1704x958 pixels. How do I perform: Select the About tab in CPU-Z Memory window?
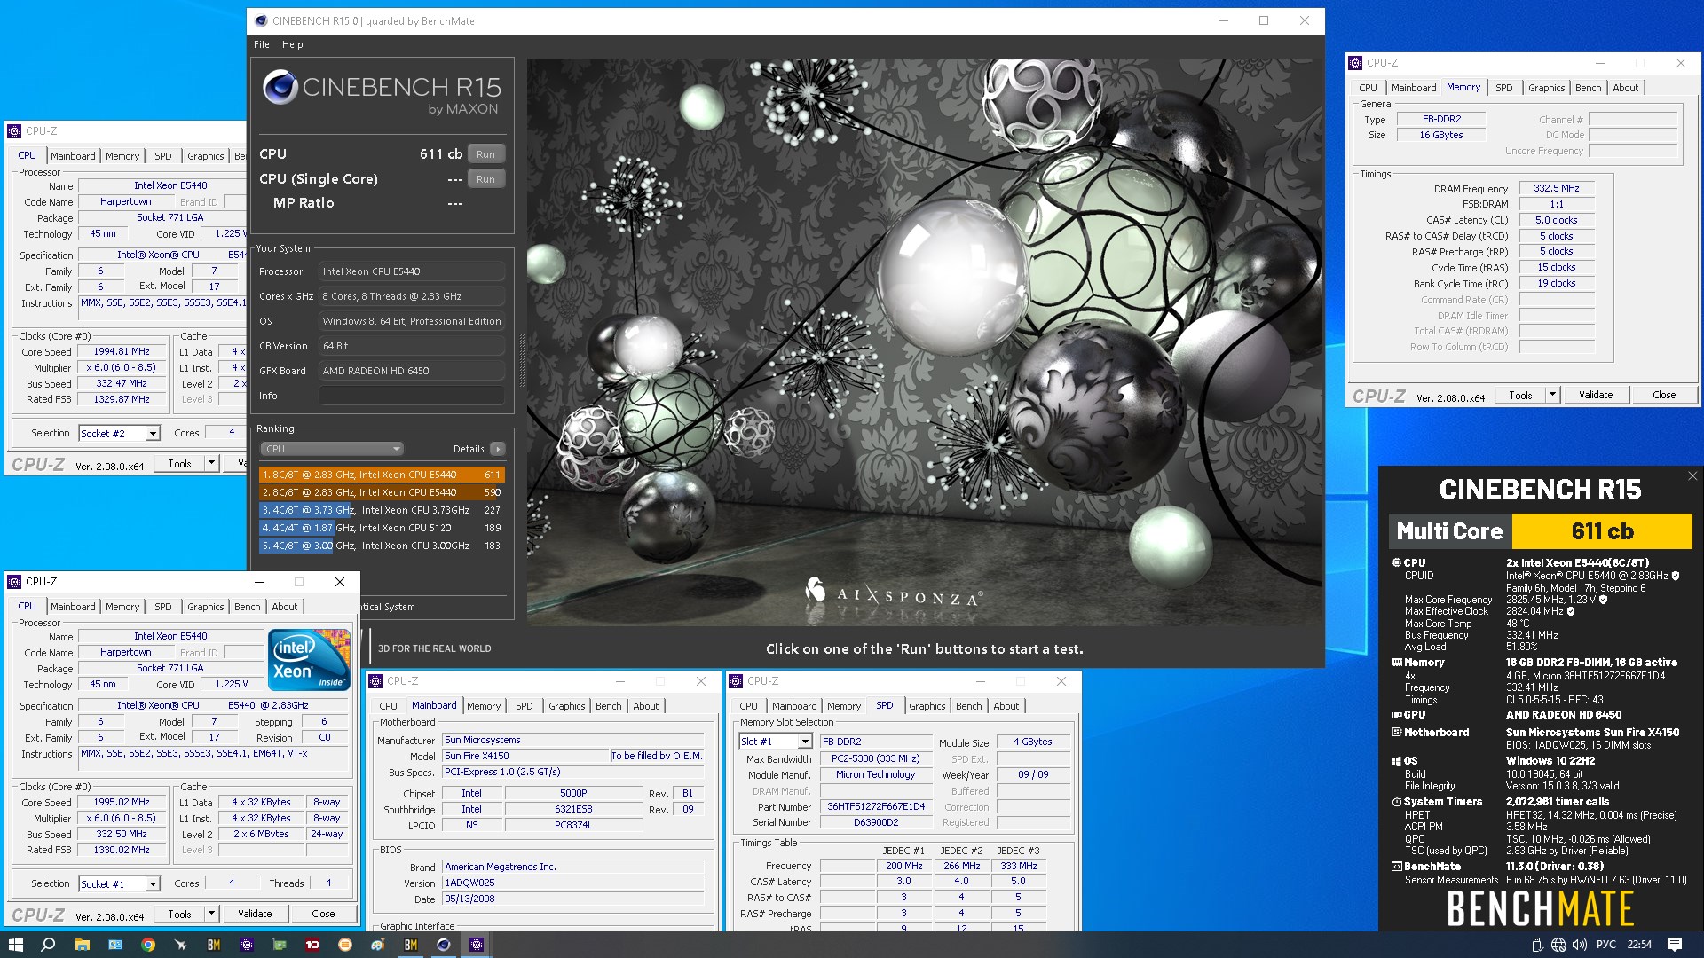tap(1625, 88)
